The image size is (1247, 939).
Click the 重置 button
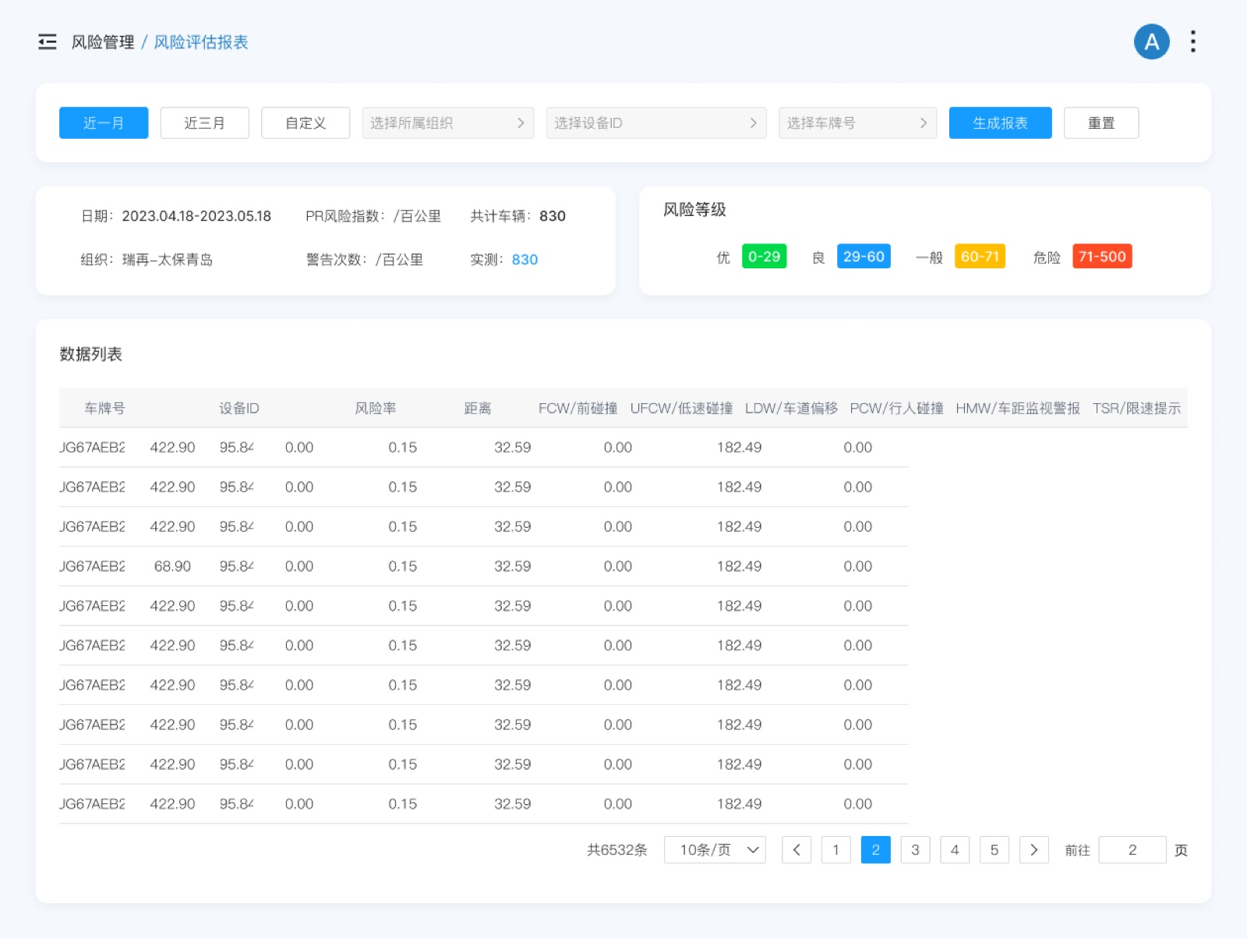[1101, 123]
